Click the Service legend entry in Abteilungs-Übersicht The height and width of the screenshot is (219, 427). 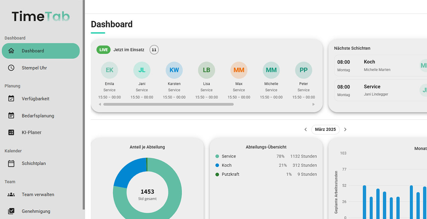click(229, 156)
